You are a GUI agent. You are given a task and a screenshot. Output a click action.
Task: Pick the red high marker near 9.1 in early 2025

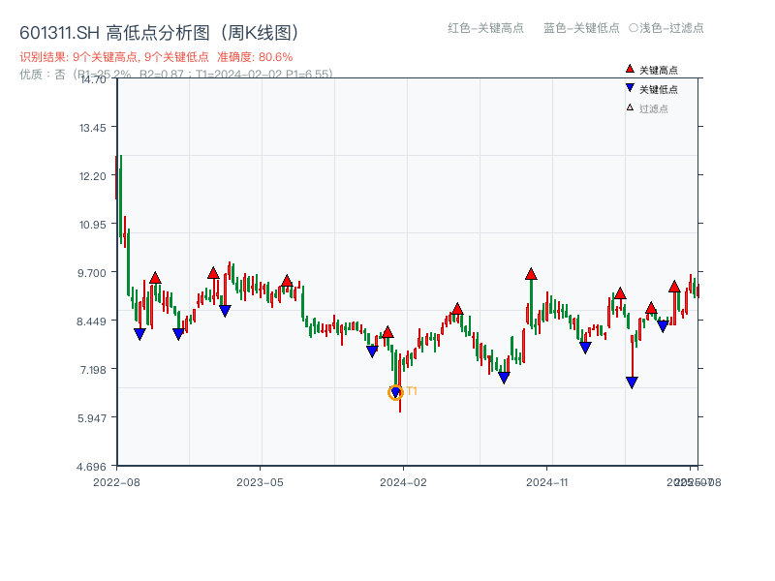(620, 293)
